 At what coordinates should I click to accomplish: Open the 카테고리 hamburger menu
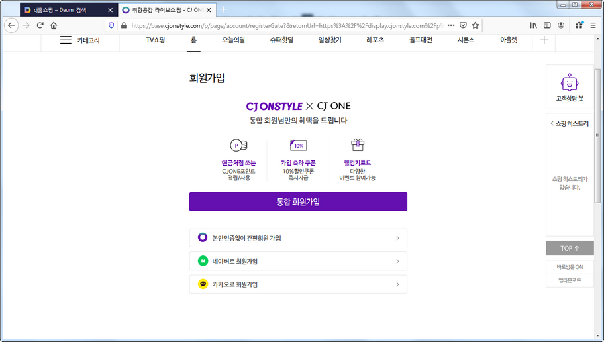click(66, 40)
